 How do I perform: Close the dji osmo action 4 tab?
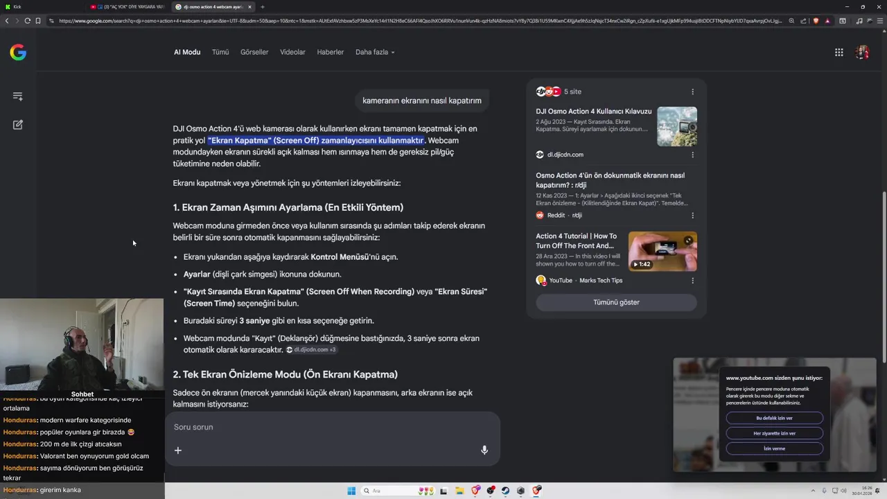pos(250,7)
